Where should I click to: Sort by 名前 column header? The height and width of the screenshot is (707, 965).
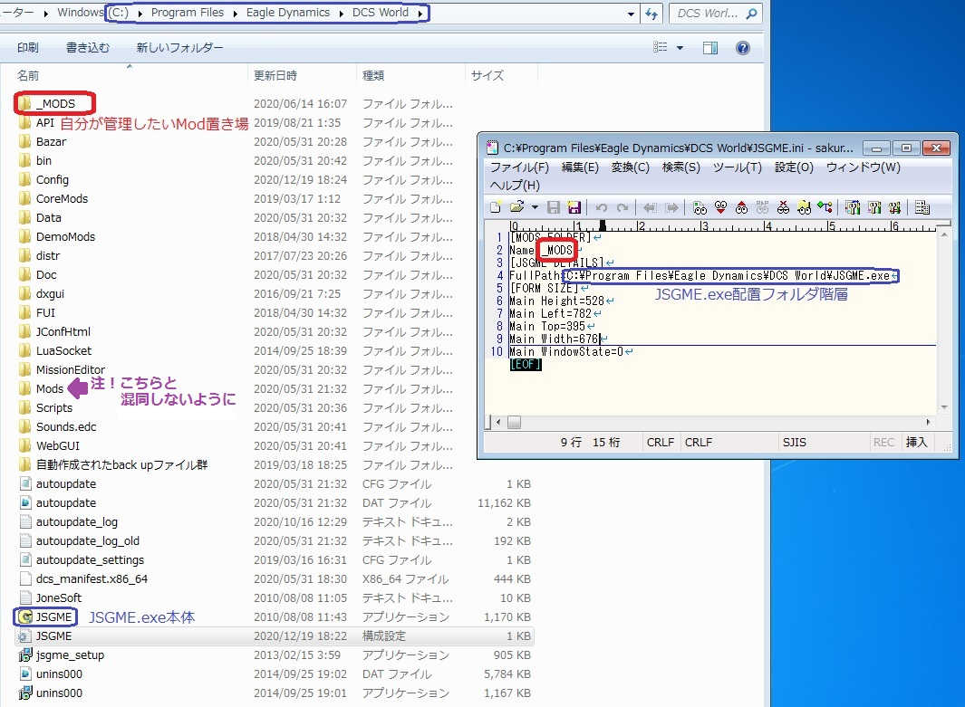coord(28,75)
